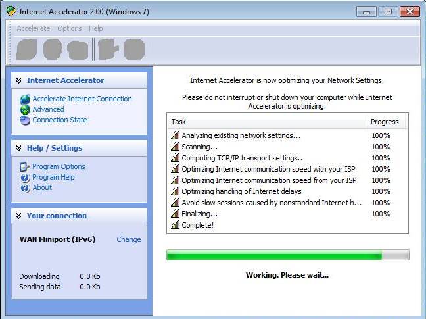The height and width of the screenshot is (319, 426).
Task: Click the Progress column header
Action: point(386,122)
